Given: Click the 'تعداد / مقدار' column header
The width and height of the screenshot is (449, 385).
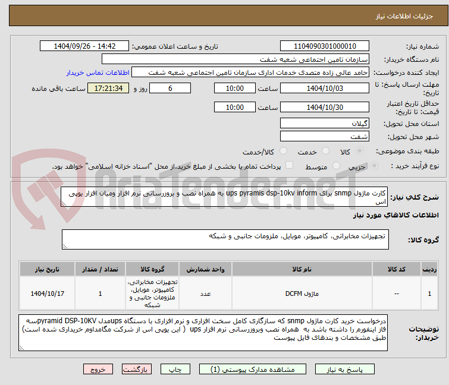Looking at the screenshot, I should (101, 269).
